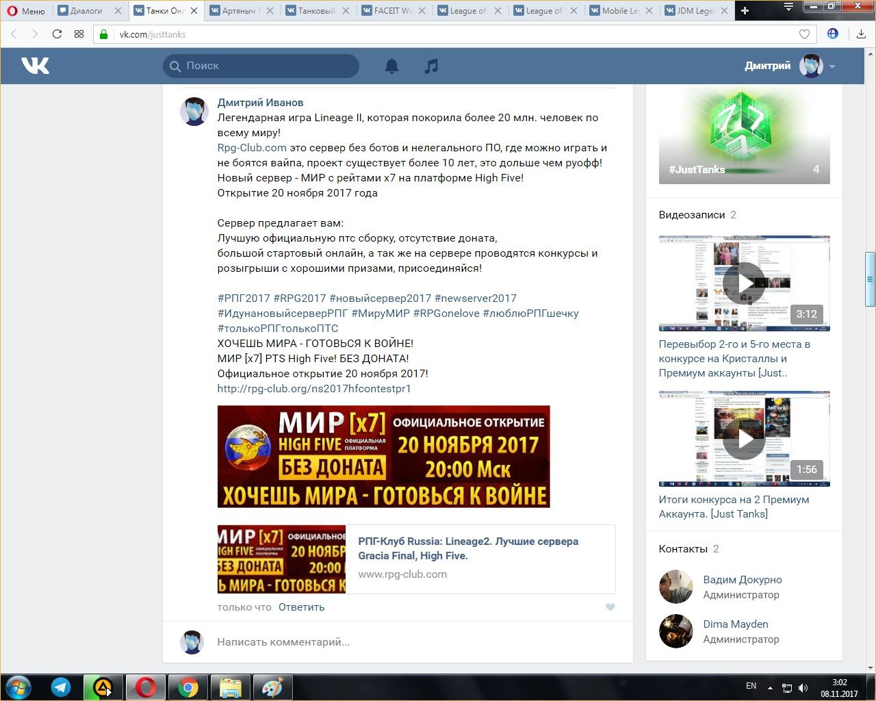
Task: Open hashtag #newserver2017
Action: (x=476, y=298)
